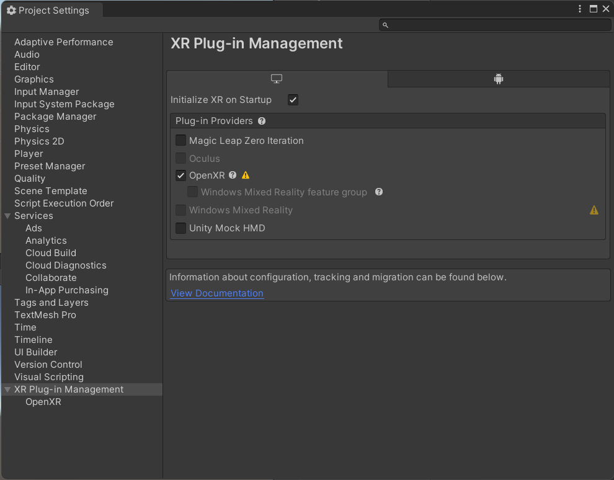
Task: Enable Magic Leap Zero Iteration provider
Action: pyautogui.click(x=180, y=140)
